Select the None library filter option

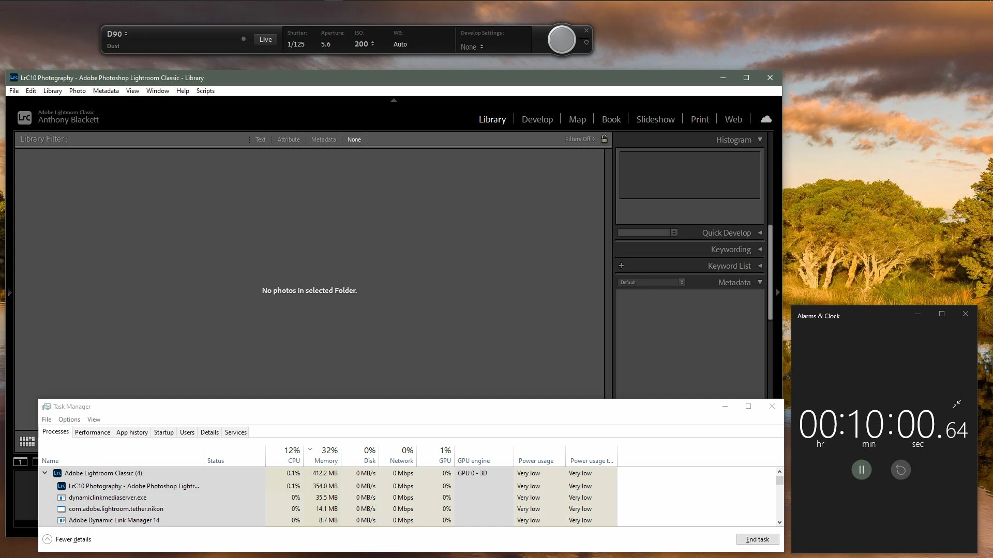354,139
